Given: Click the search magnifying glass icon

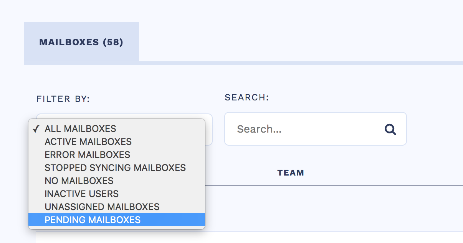Looking at the screenshot, I should pyautogui.click(x=390, y=130).
